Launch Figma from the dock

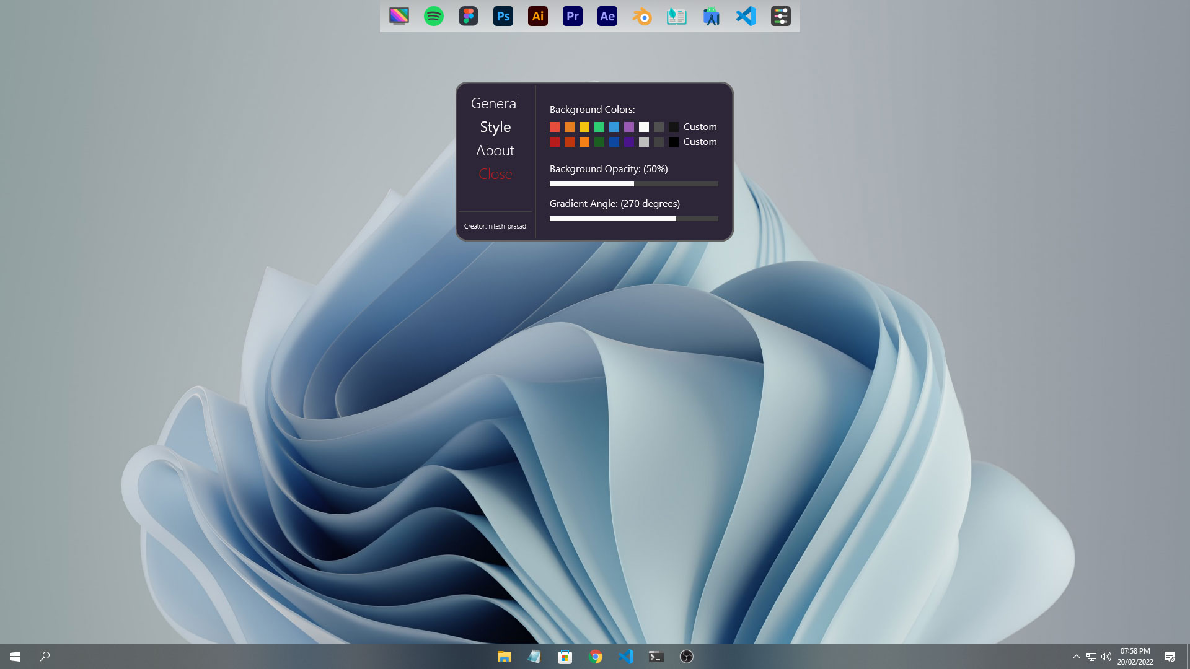pos(469,16)
